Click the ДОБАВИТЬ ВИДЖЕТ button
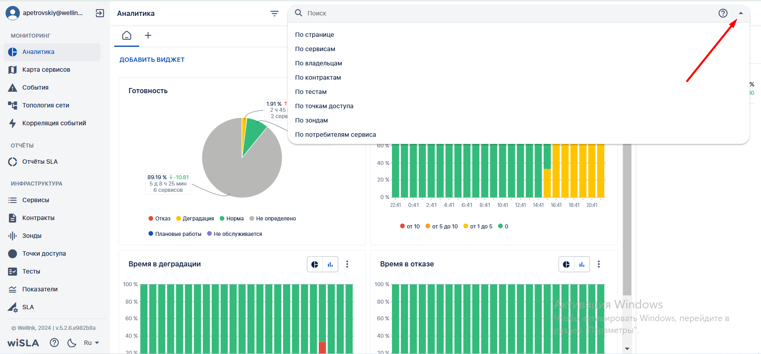761x354 pixels. point(152,60)
